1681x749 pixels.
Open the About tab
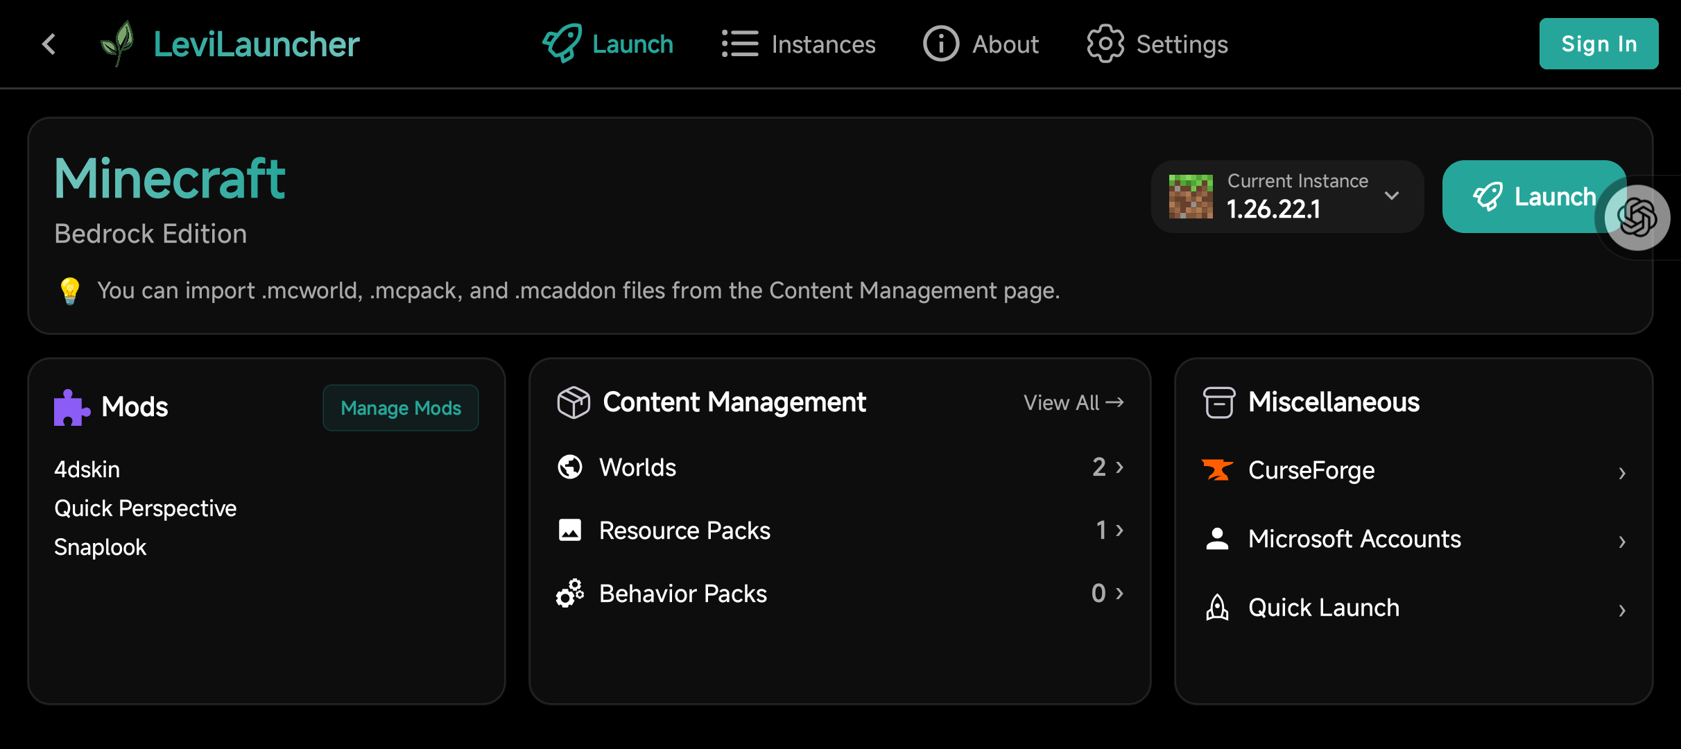pyautogui.click(x=981, y=44)
